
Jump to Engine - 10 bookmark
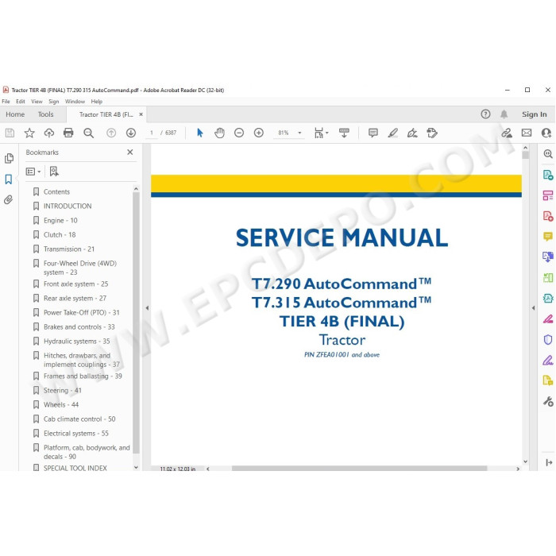pyautogui.click(x=60, y=221)
